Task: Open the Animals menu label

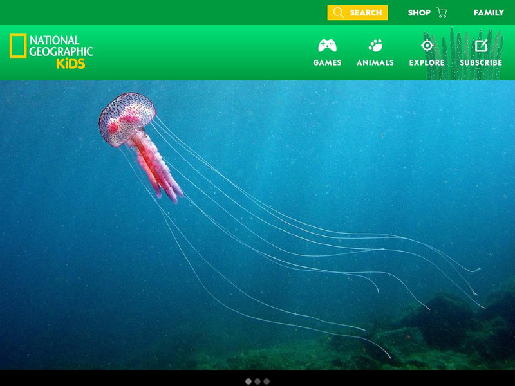Action: [x=375, y=62]
